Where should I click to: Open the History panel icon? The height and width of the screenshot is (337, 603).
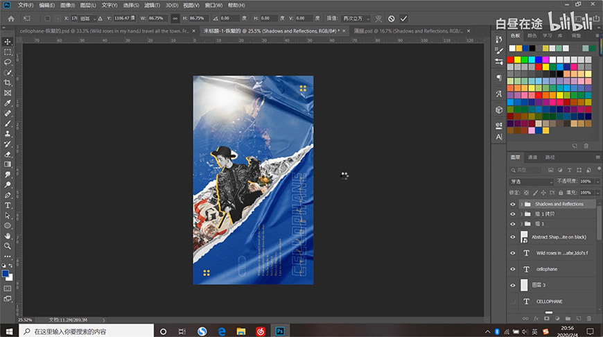(499, 40)
